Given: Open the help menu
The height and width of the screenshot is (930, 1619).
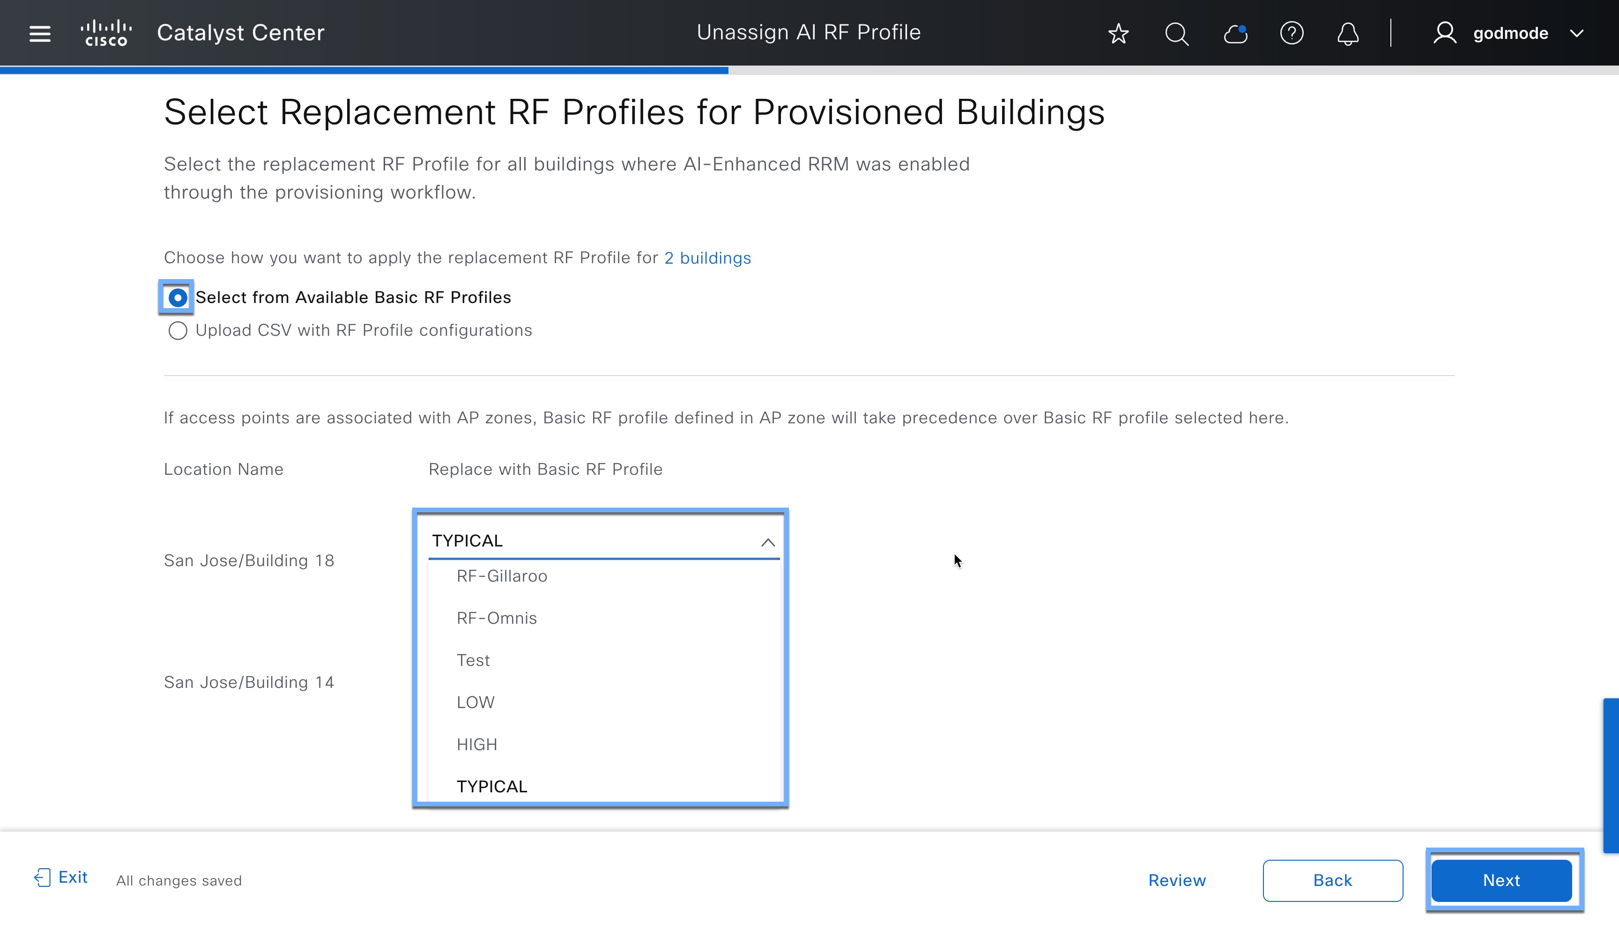Looking at the screenshot, I should [1291, 33].
